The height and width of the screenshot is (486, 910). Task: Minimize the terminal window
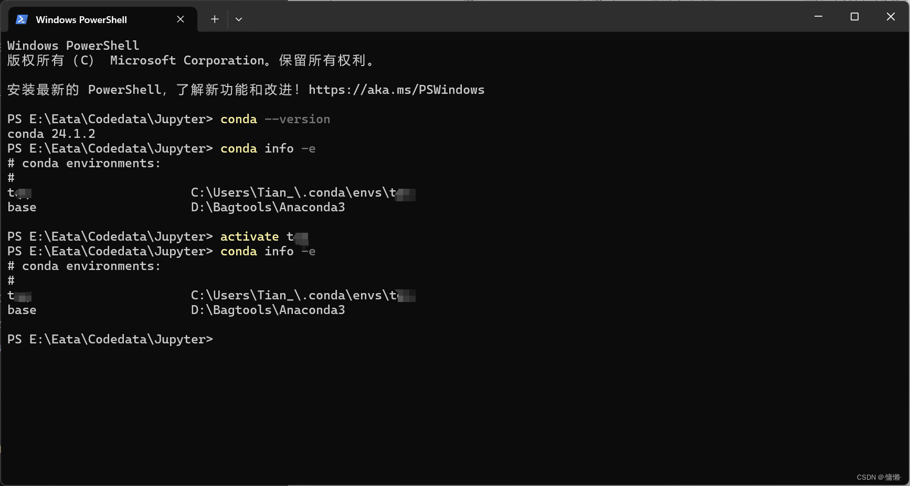tap(818, 17)
